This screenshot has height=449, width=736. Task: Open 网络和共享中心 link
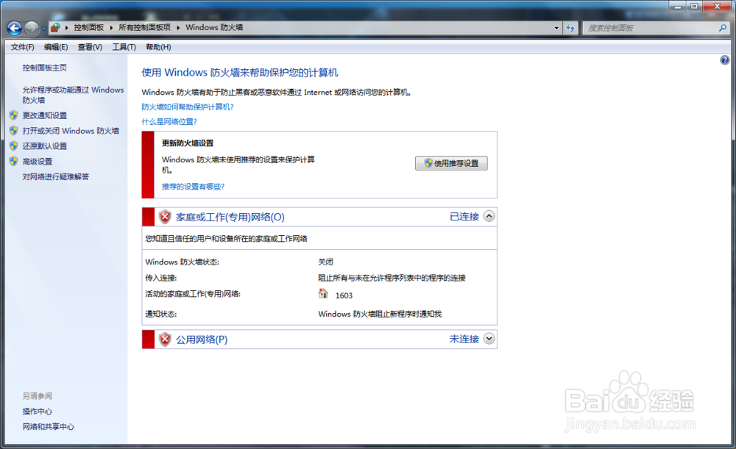coord(49,427)
